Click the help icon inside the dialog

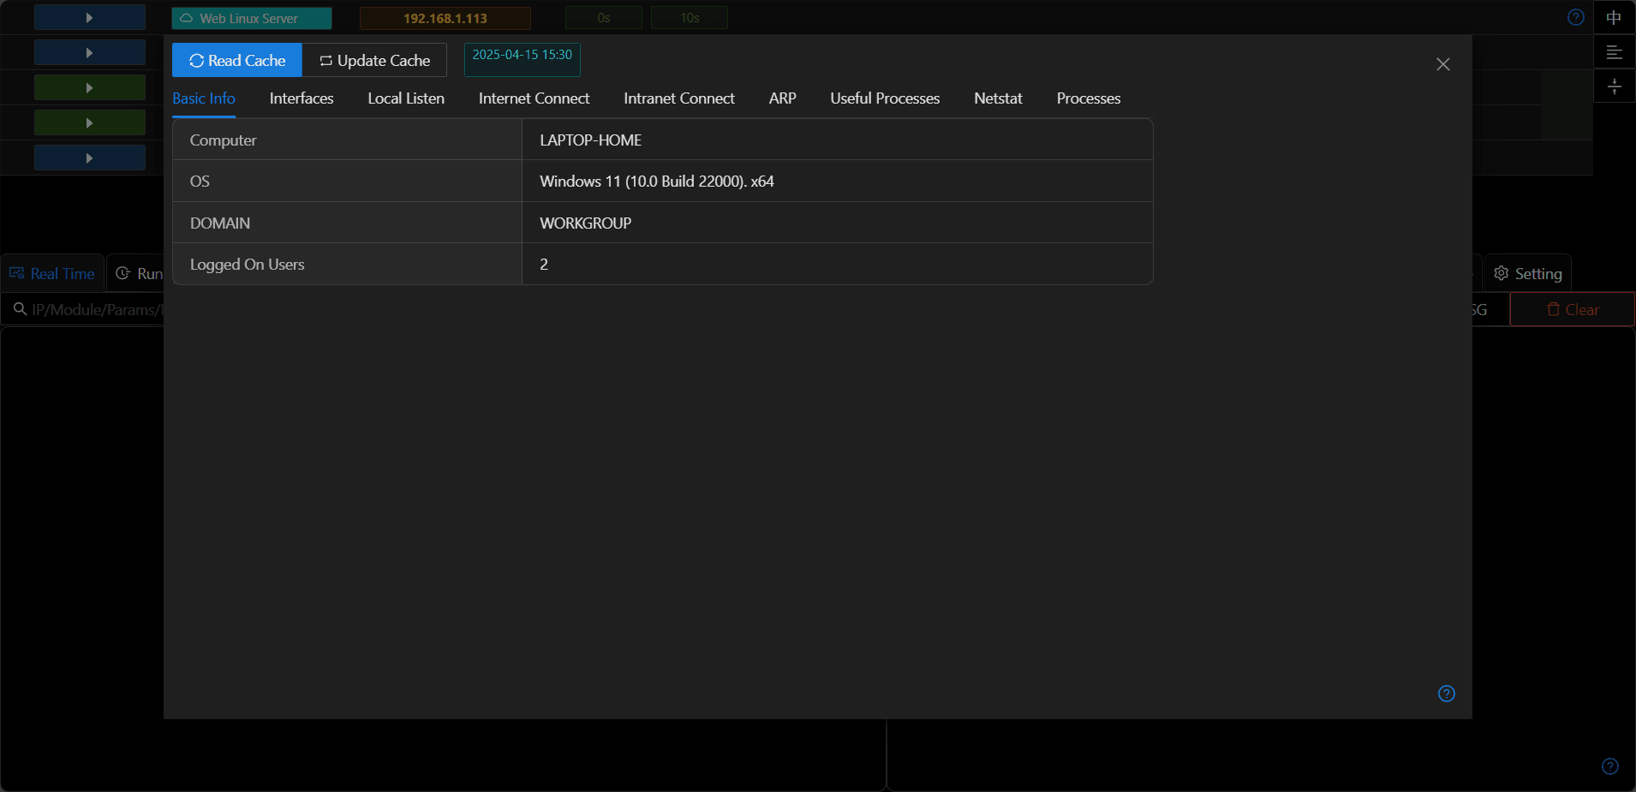pyautogui.click(x=1446, y=694)
